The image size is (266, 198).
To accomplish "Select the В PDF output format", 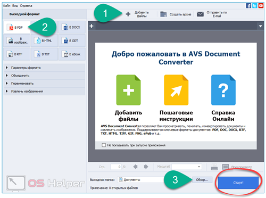I will pos(17,27).
